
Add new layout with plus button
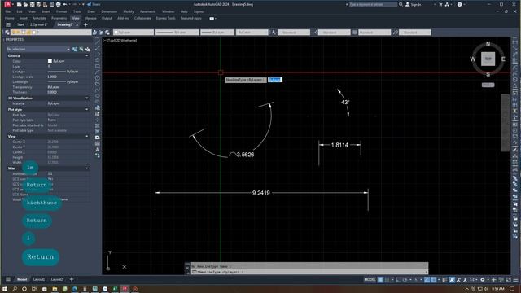pyautogui.click(x=72, y=279)
